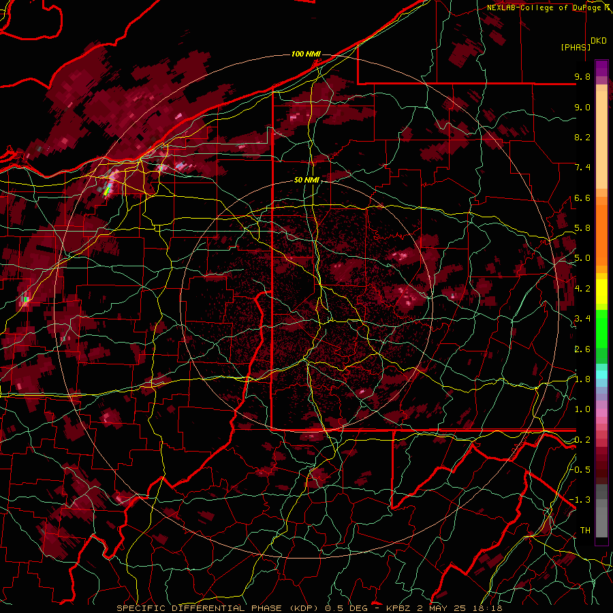613x613 pixels.
Task: Click the purple top segment of the color bar
Action: (601, 68)
